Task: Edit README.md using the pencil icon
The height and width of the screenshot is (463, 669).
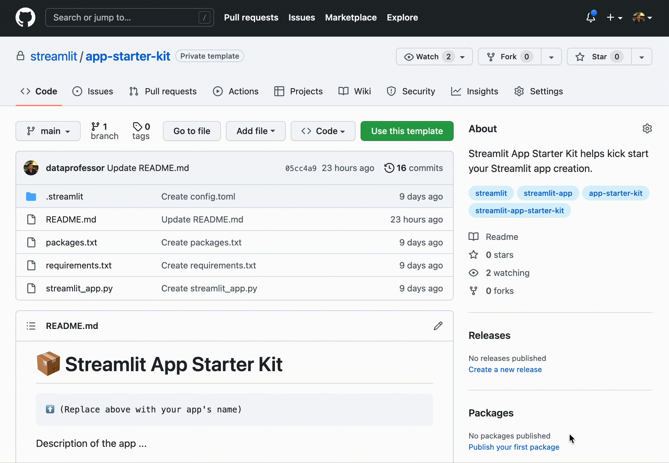Action: pyautogui.click(x=438, y=326)
